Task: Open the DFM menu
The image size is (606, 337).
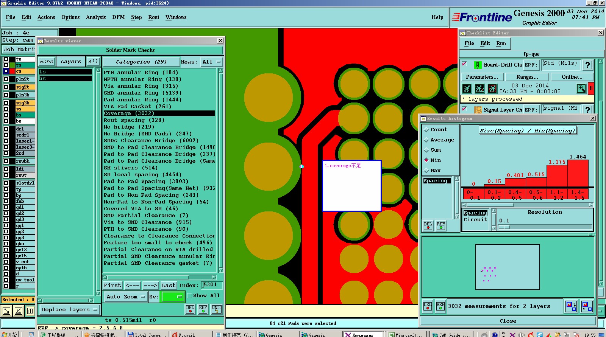Action: (x=118, y=17)
